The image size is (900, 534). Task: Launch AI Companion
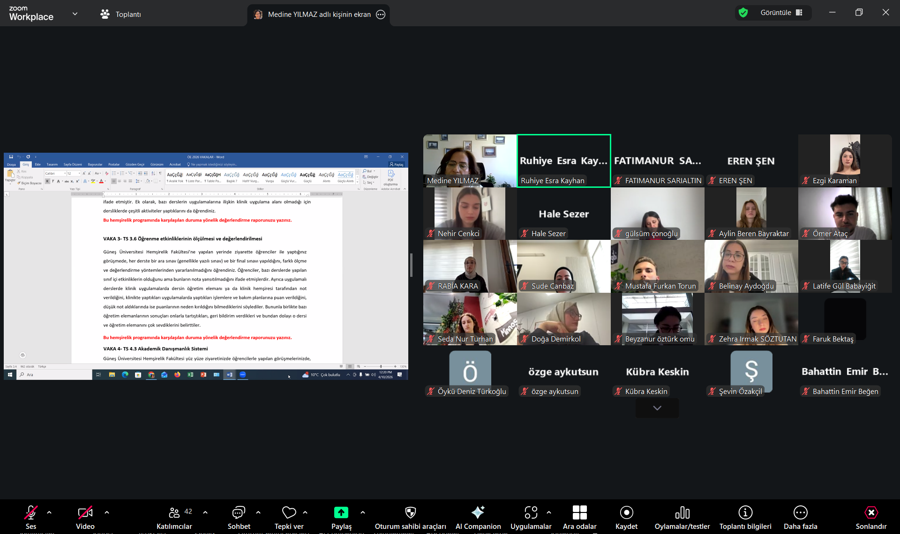tap(478, 513)
